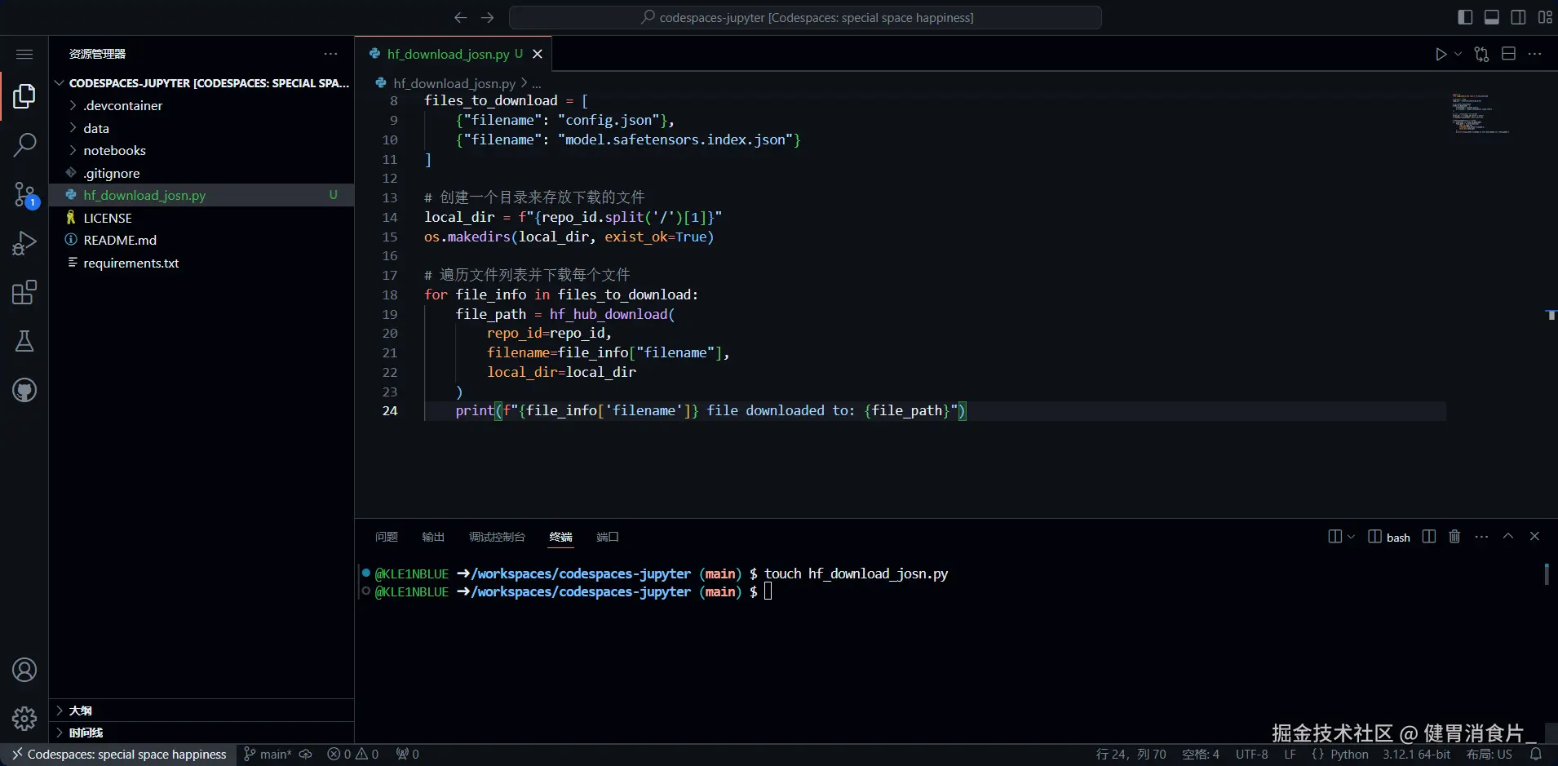Open the run options dropdown arrow
This screenshot has width=1558, height=766.
click(x=1458, y=54)
